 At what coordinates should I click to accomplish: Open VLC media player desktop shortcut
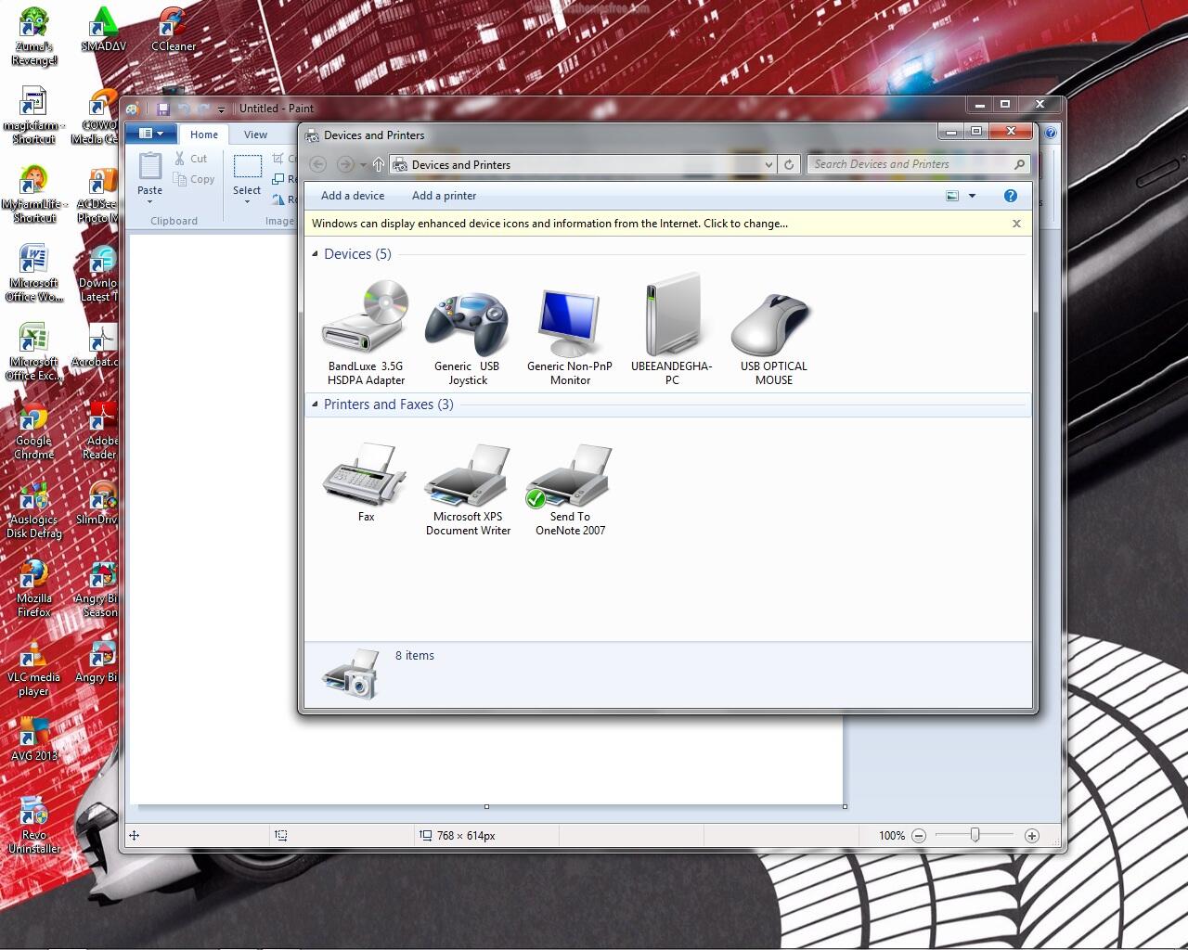click(x=33, y=668)
